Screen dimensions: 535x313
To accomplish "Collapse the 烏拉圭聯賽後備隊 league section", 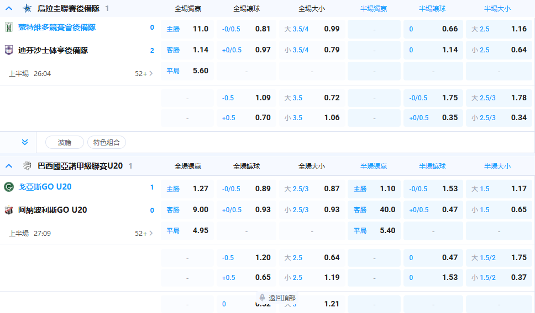I will click(9, 8).
